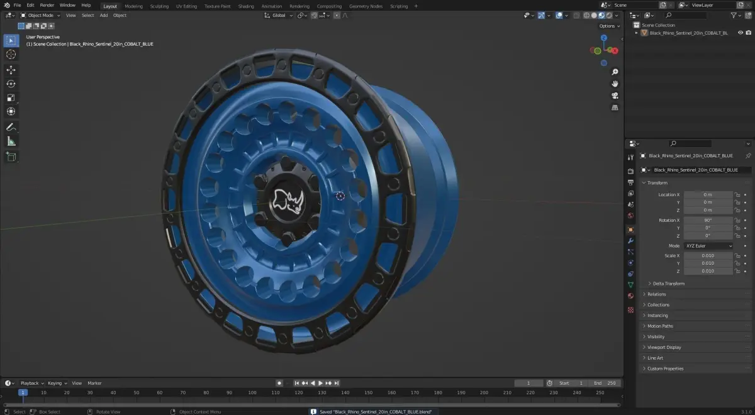Viewport: 755px width, 415px height.
Task: Hide Black_Rhino object in outliner via eye
Action: pos(740,33)
